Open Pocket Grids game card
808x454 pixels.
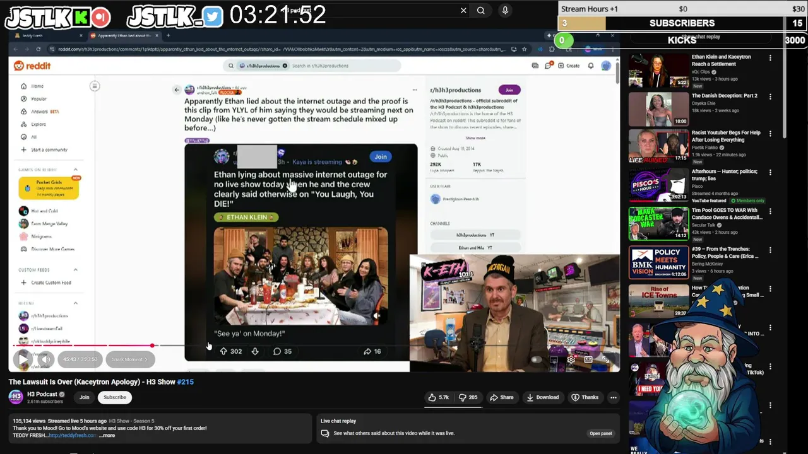pos(49,188)
